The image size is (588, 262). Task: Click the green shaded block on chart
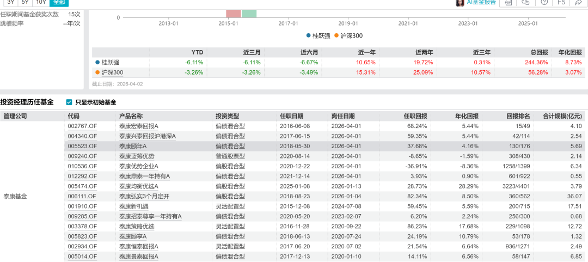click(249, 14)
